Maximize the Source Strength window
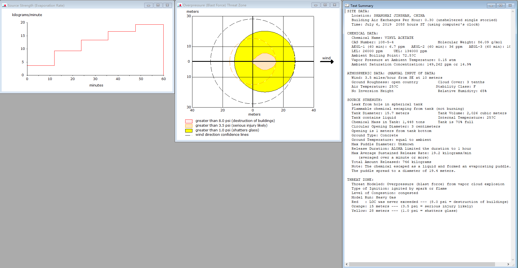Screen dimensions: 518x268 click(158, 5)
